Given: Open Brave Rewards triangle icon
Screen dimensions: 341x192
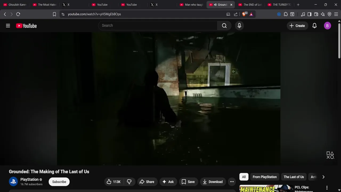Looking at the screenshot, I should coord(251,14).
